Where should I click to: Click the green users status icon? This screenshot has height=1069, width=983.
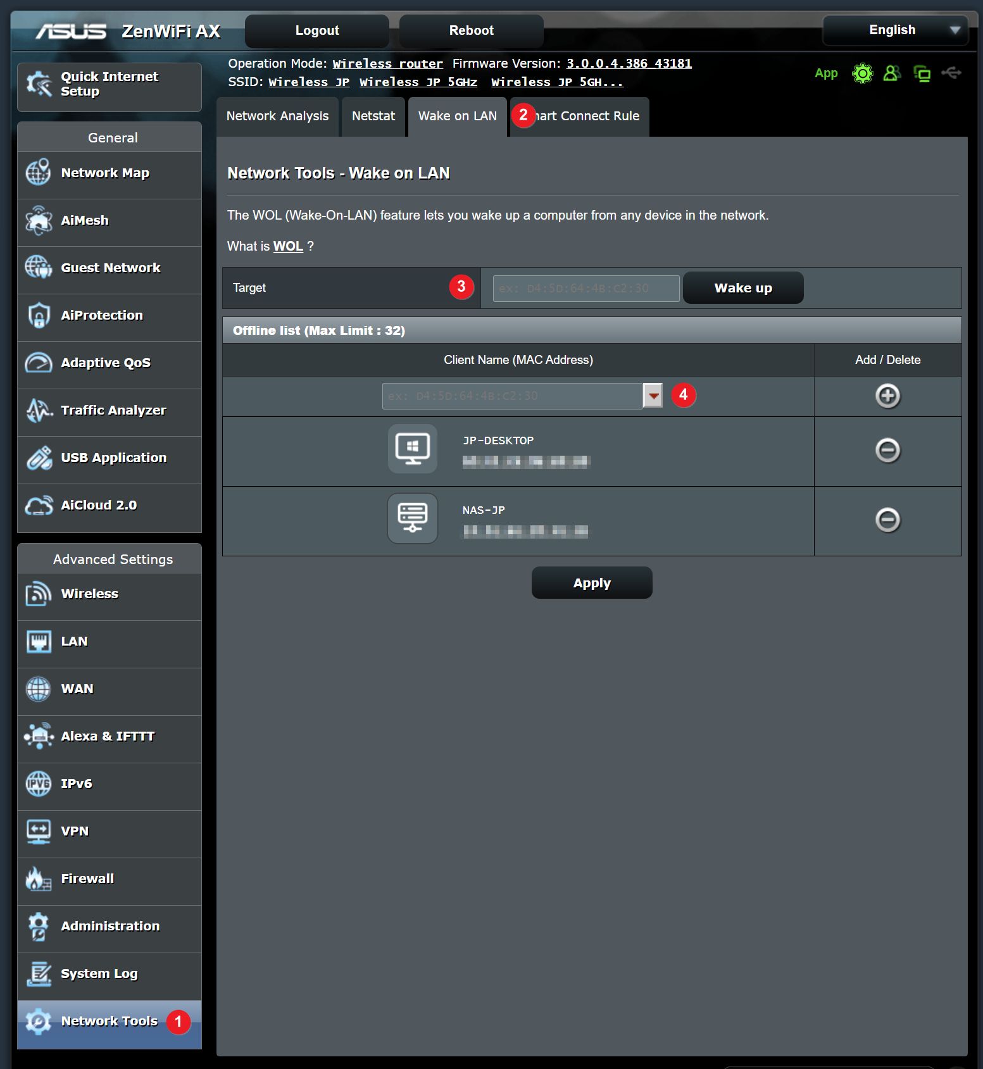[x=892, y=73]
